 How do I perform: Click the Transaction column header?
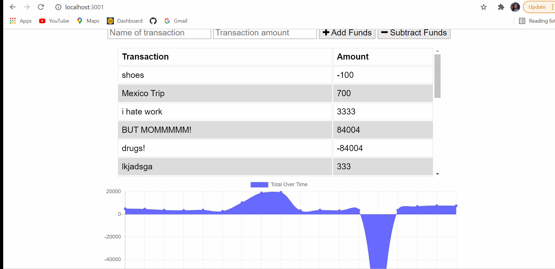pyautogui.click(x=225, y=57)
